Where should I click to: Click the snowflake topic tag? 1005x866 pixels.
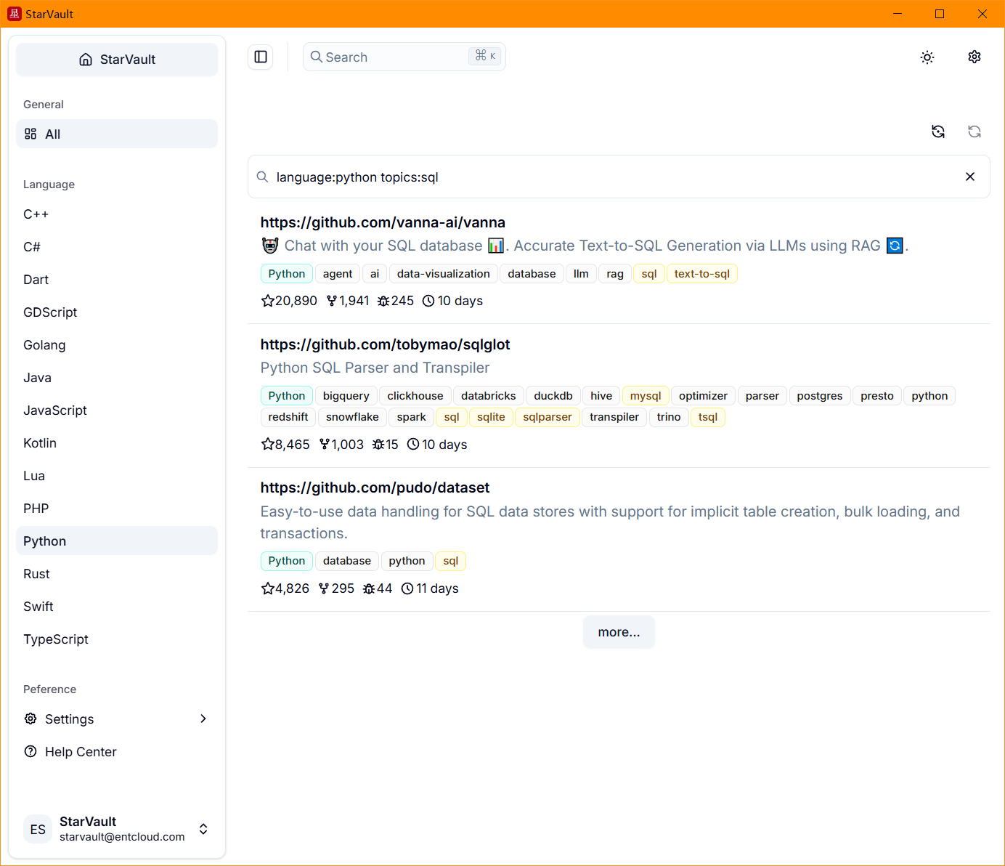(352, 417)
